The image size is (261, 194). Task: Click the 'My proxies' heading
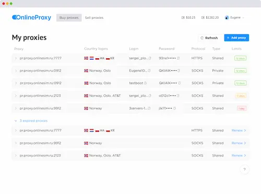[x=29, y=38]
